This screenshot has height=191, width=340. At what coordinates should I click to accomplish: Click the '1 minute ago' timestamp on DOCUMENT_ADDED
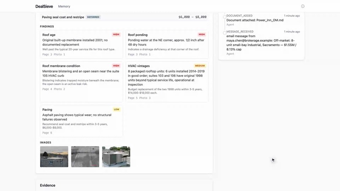[x=292, y=16]
